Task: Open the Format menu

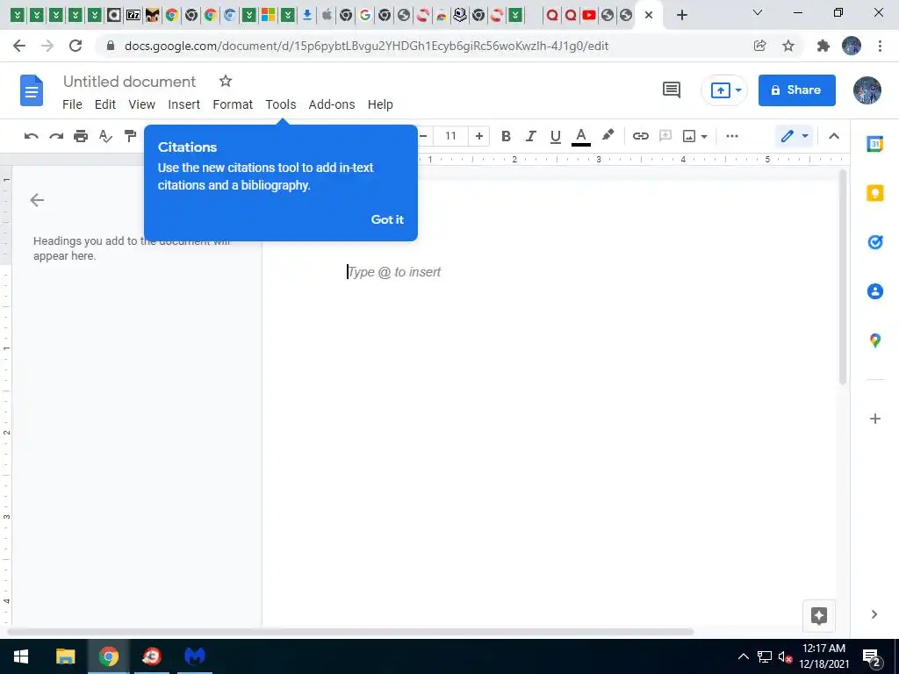Action: point(233,104)
